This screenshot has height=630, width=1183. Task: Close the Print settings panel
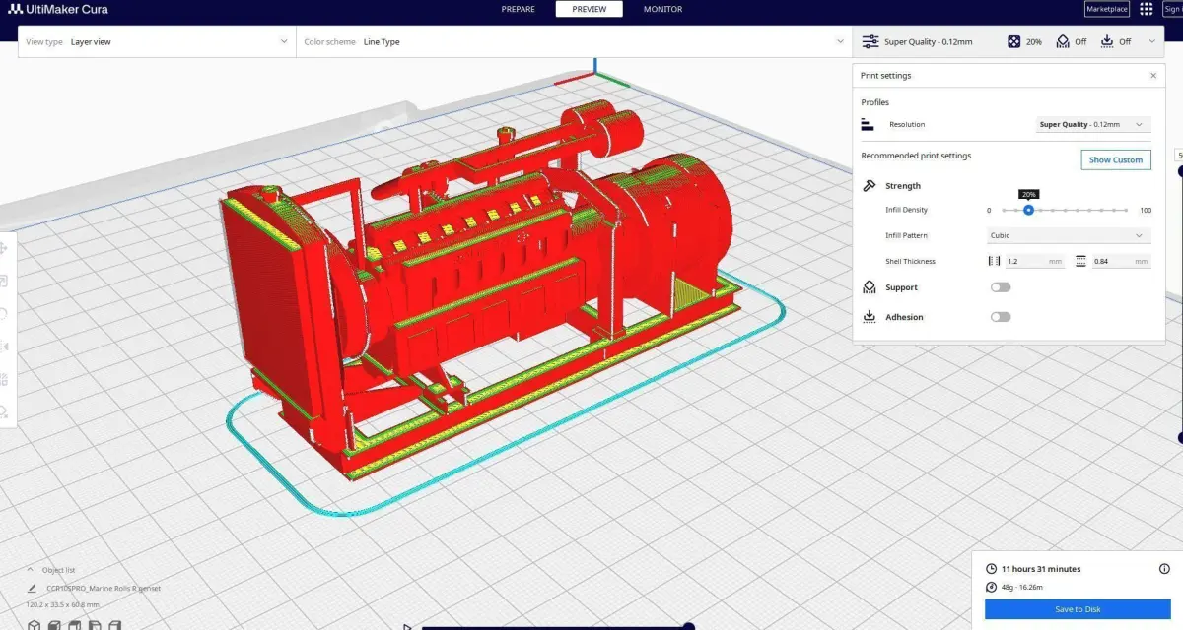click(x=1153, y=75)
